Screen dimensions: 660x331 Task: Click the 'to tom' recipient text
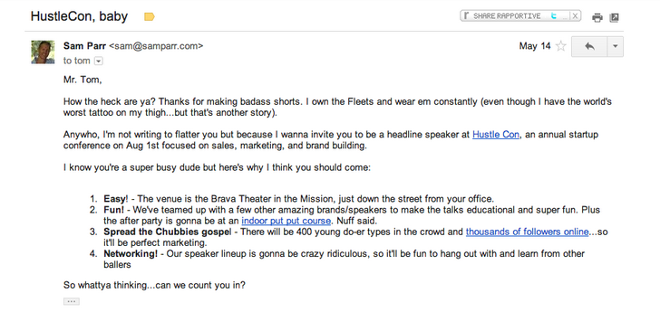pyautogui.click(x=76, y=61)
